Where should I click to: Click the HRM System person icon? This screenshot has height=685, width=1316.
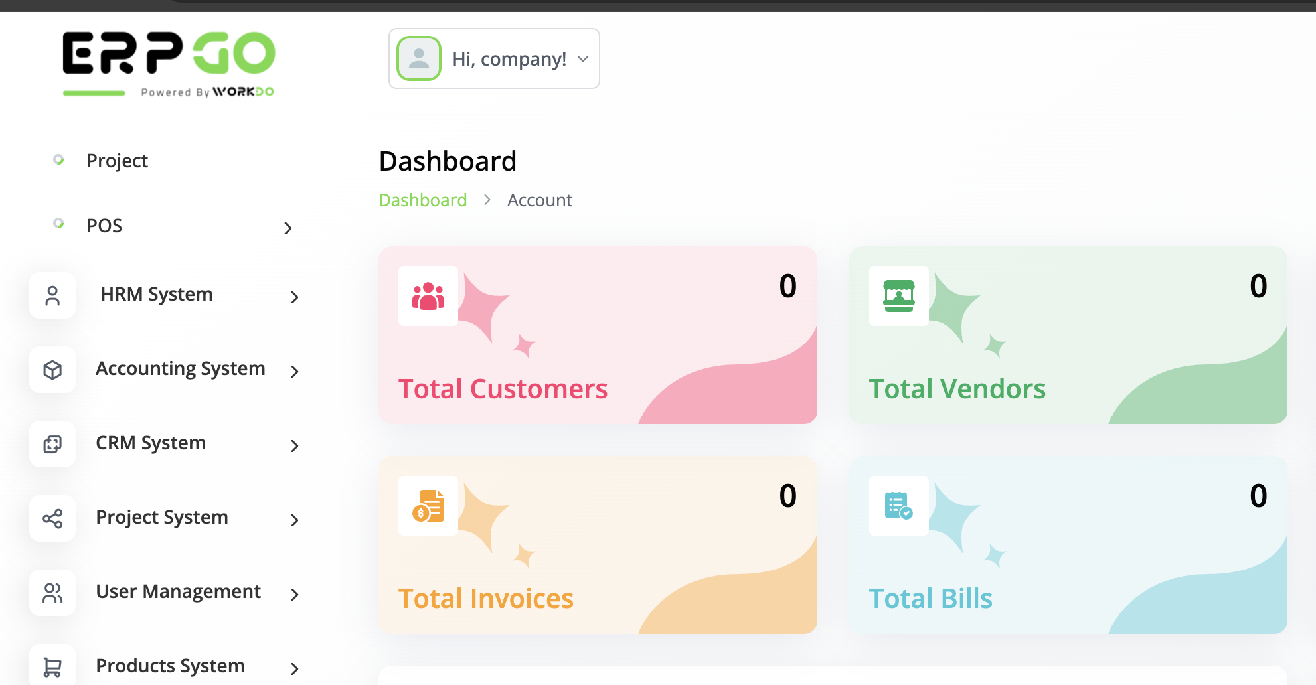pos(52,295)
